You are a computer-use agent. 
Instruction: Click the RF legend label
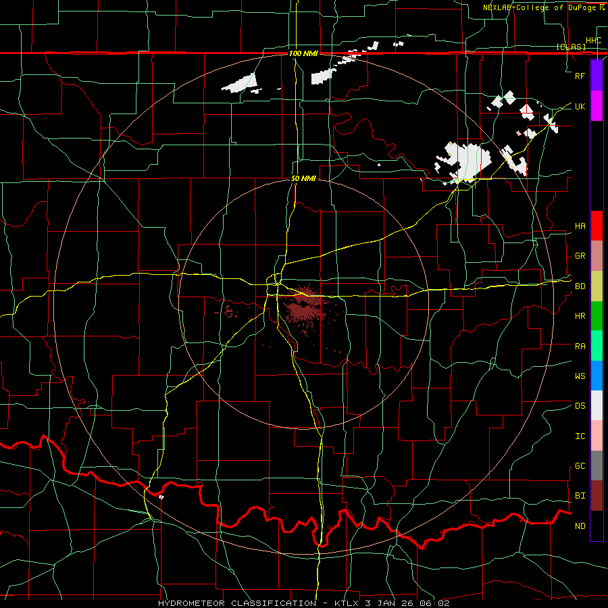click(x=580, y=76)
